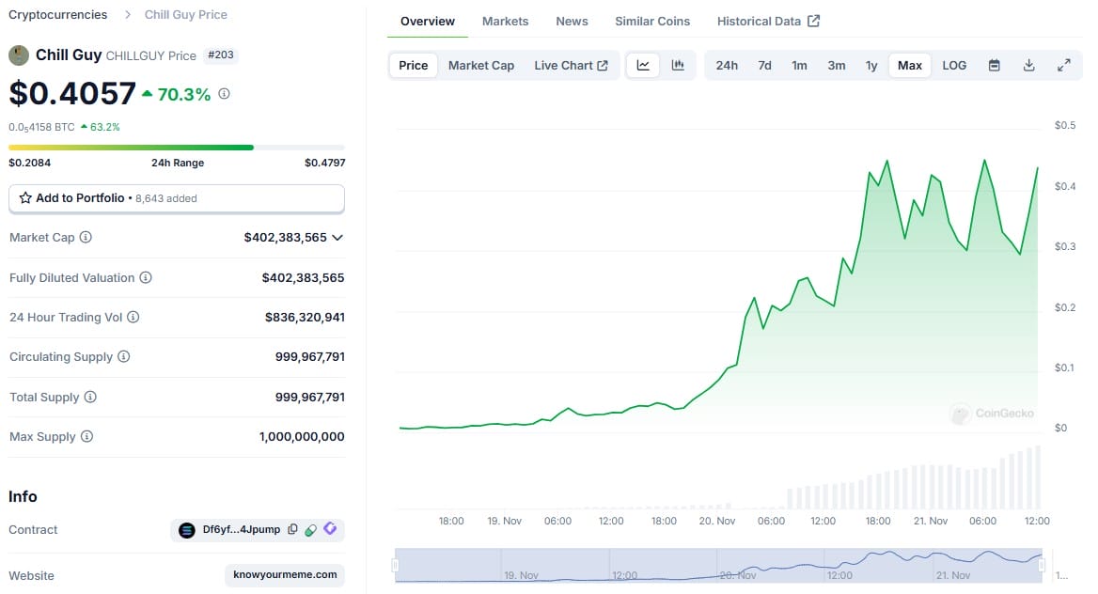Click the Fully Diluted Valuation value $402,383,565
1098x594 pixels.
click(304, 277)
